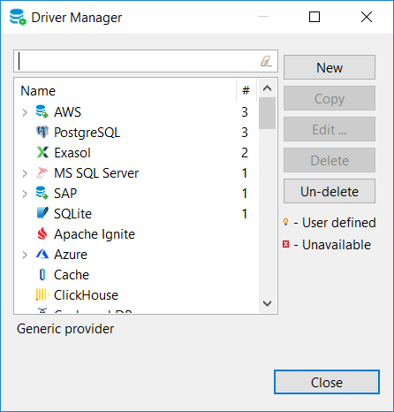Select the SAP row label
The image size is (394, 412).
pos(65,194)
